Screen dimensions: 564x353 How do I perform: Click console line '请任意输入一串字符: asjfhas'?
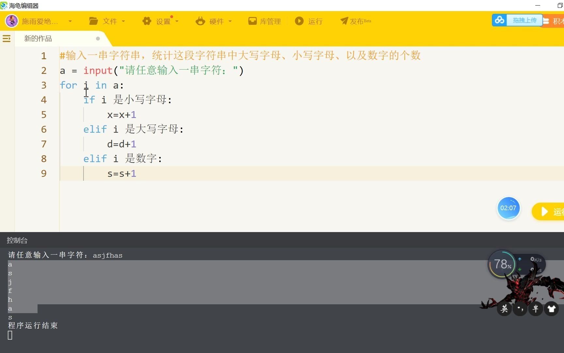click(65, 255)
